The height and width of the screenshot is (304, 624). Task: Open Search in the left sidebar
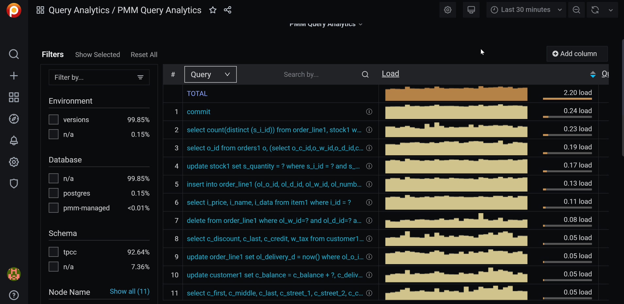14,54
